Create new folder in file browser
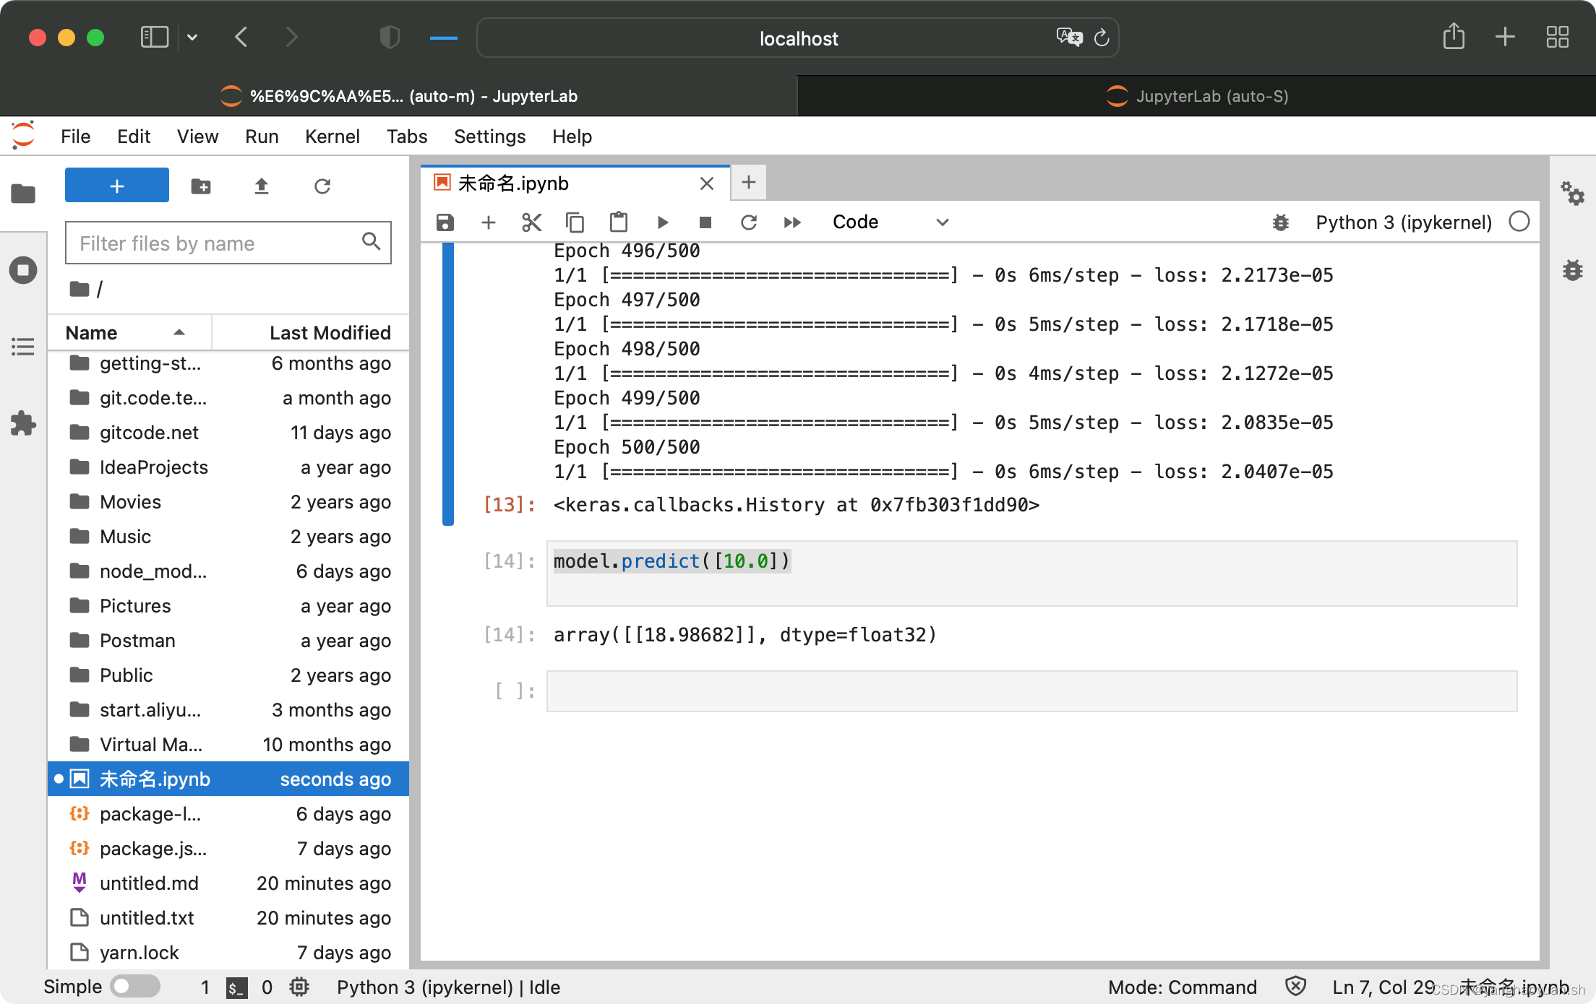 [x=201, y=186]
